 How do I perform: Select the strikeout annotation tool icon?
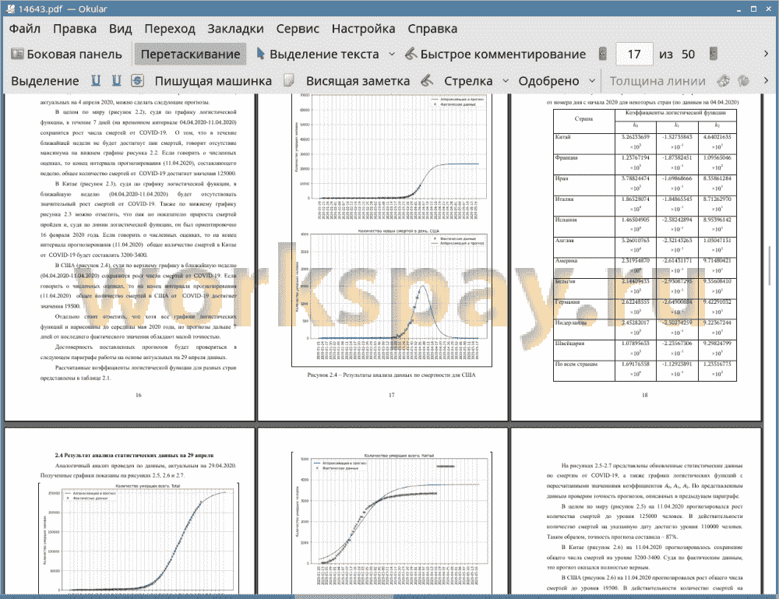[137, 80]
